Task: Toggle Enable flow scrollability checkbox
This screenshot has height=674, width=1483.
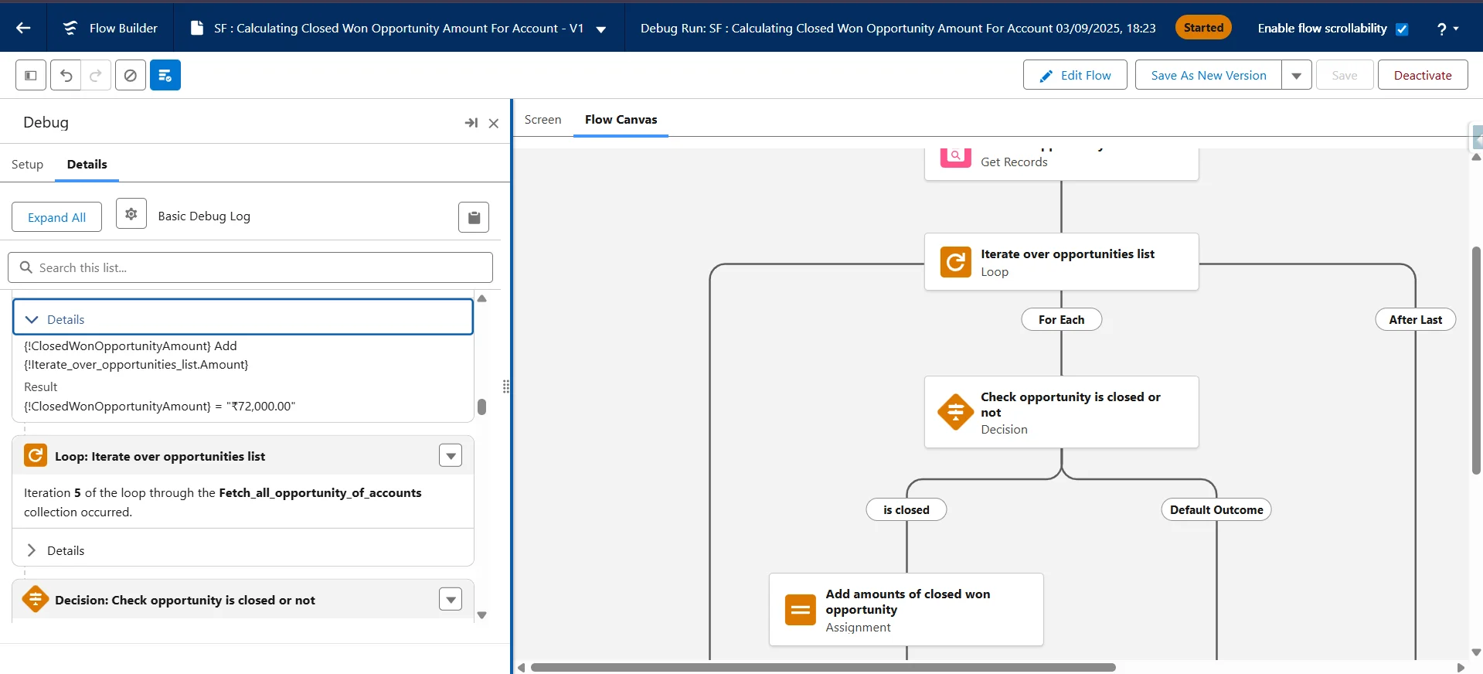Action: click(1402, 29)
